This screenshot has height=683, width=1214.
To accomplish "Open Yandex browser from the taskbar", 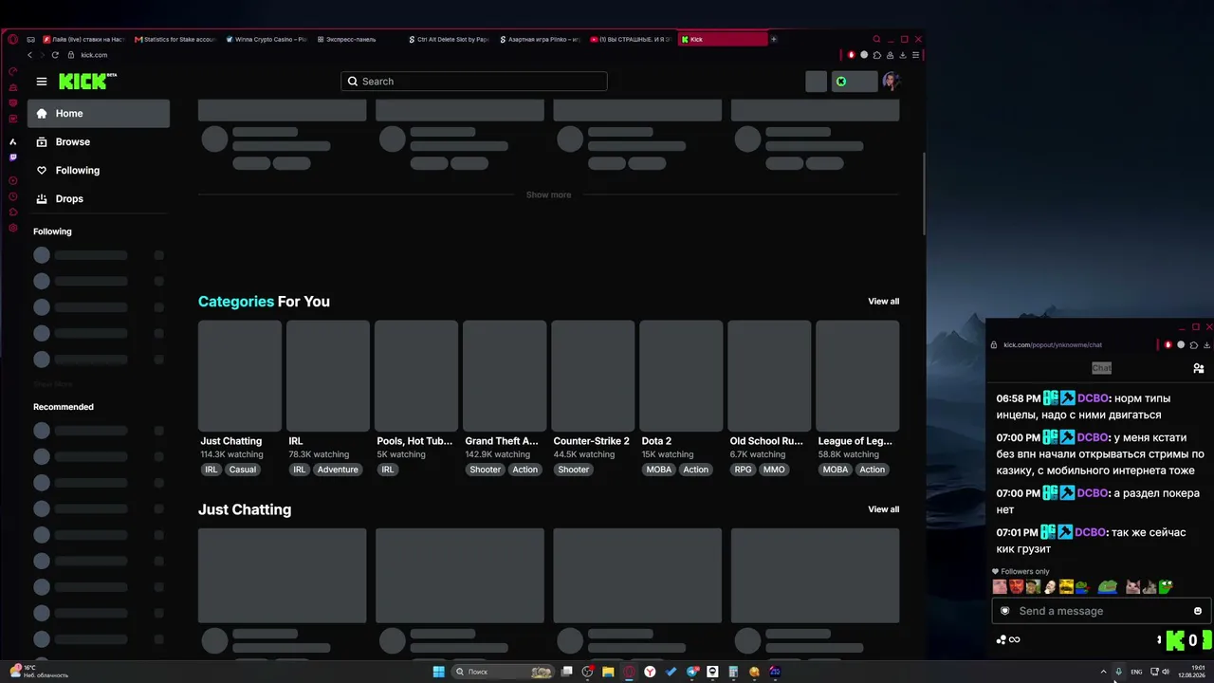I will [x=650, y=672].
